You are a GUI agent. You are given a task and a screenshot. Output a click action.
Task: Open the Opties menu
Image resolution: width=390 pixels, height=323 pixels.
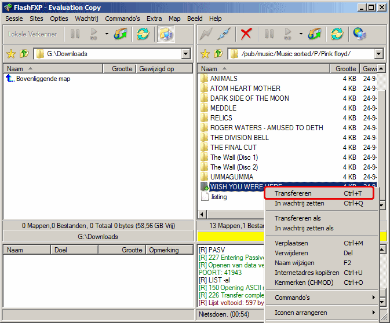[x=59, y=19]
